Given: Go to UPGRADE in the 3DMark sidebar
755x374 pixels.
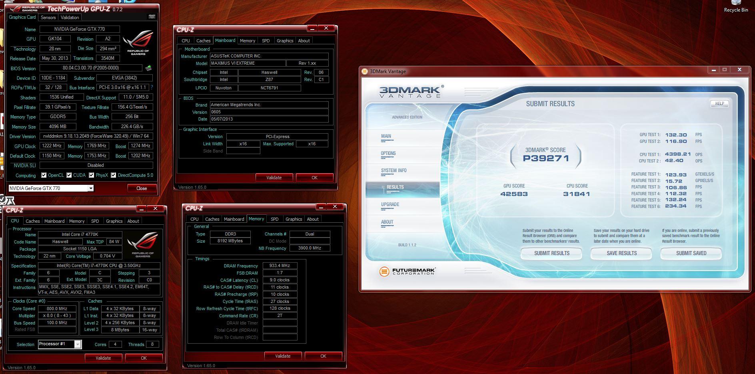Looking at the screenshot, I should pyautogui.click(x=403, y=206).
